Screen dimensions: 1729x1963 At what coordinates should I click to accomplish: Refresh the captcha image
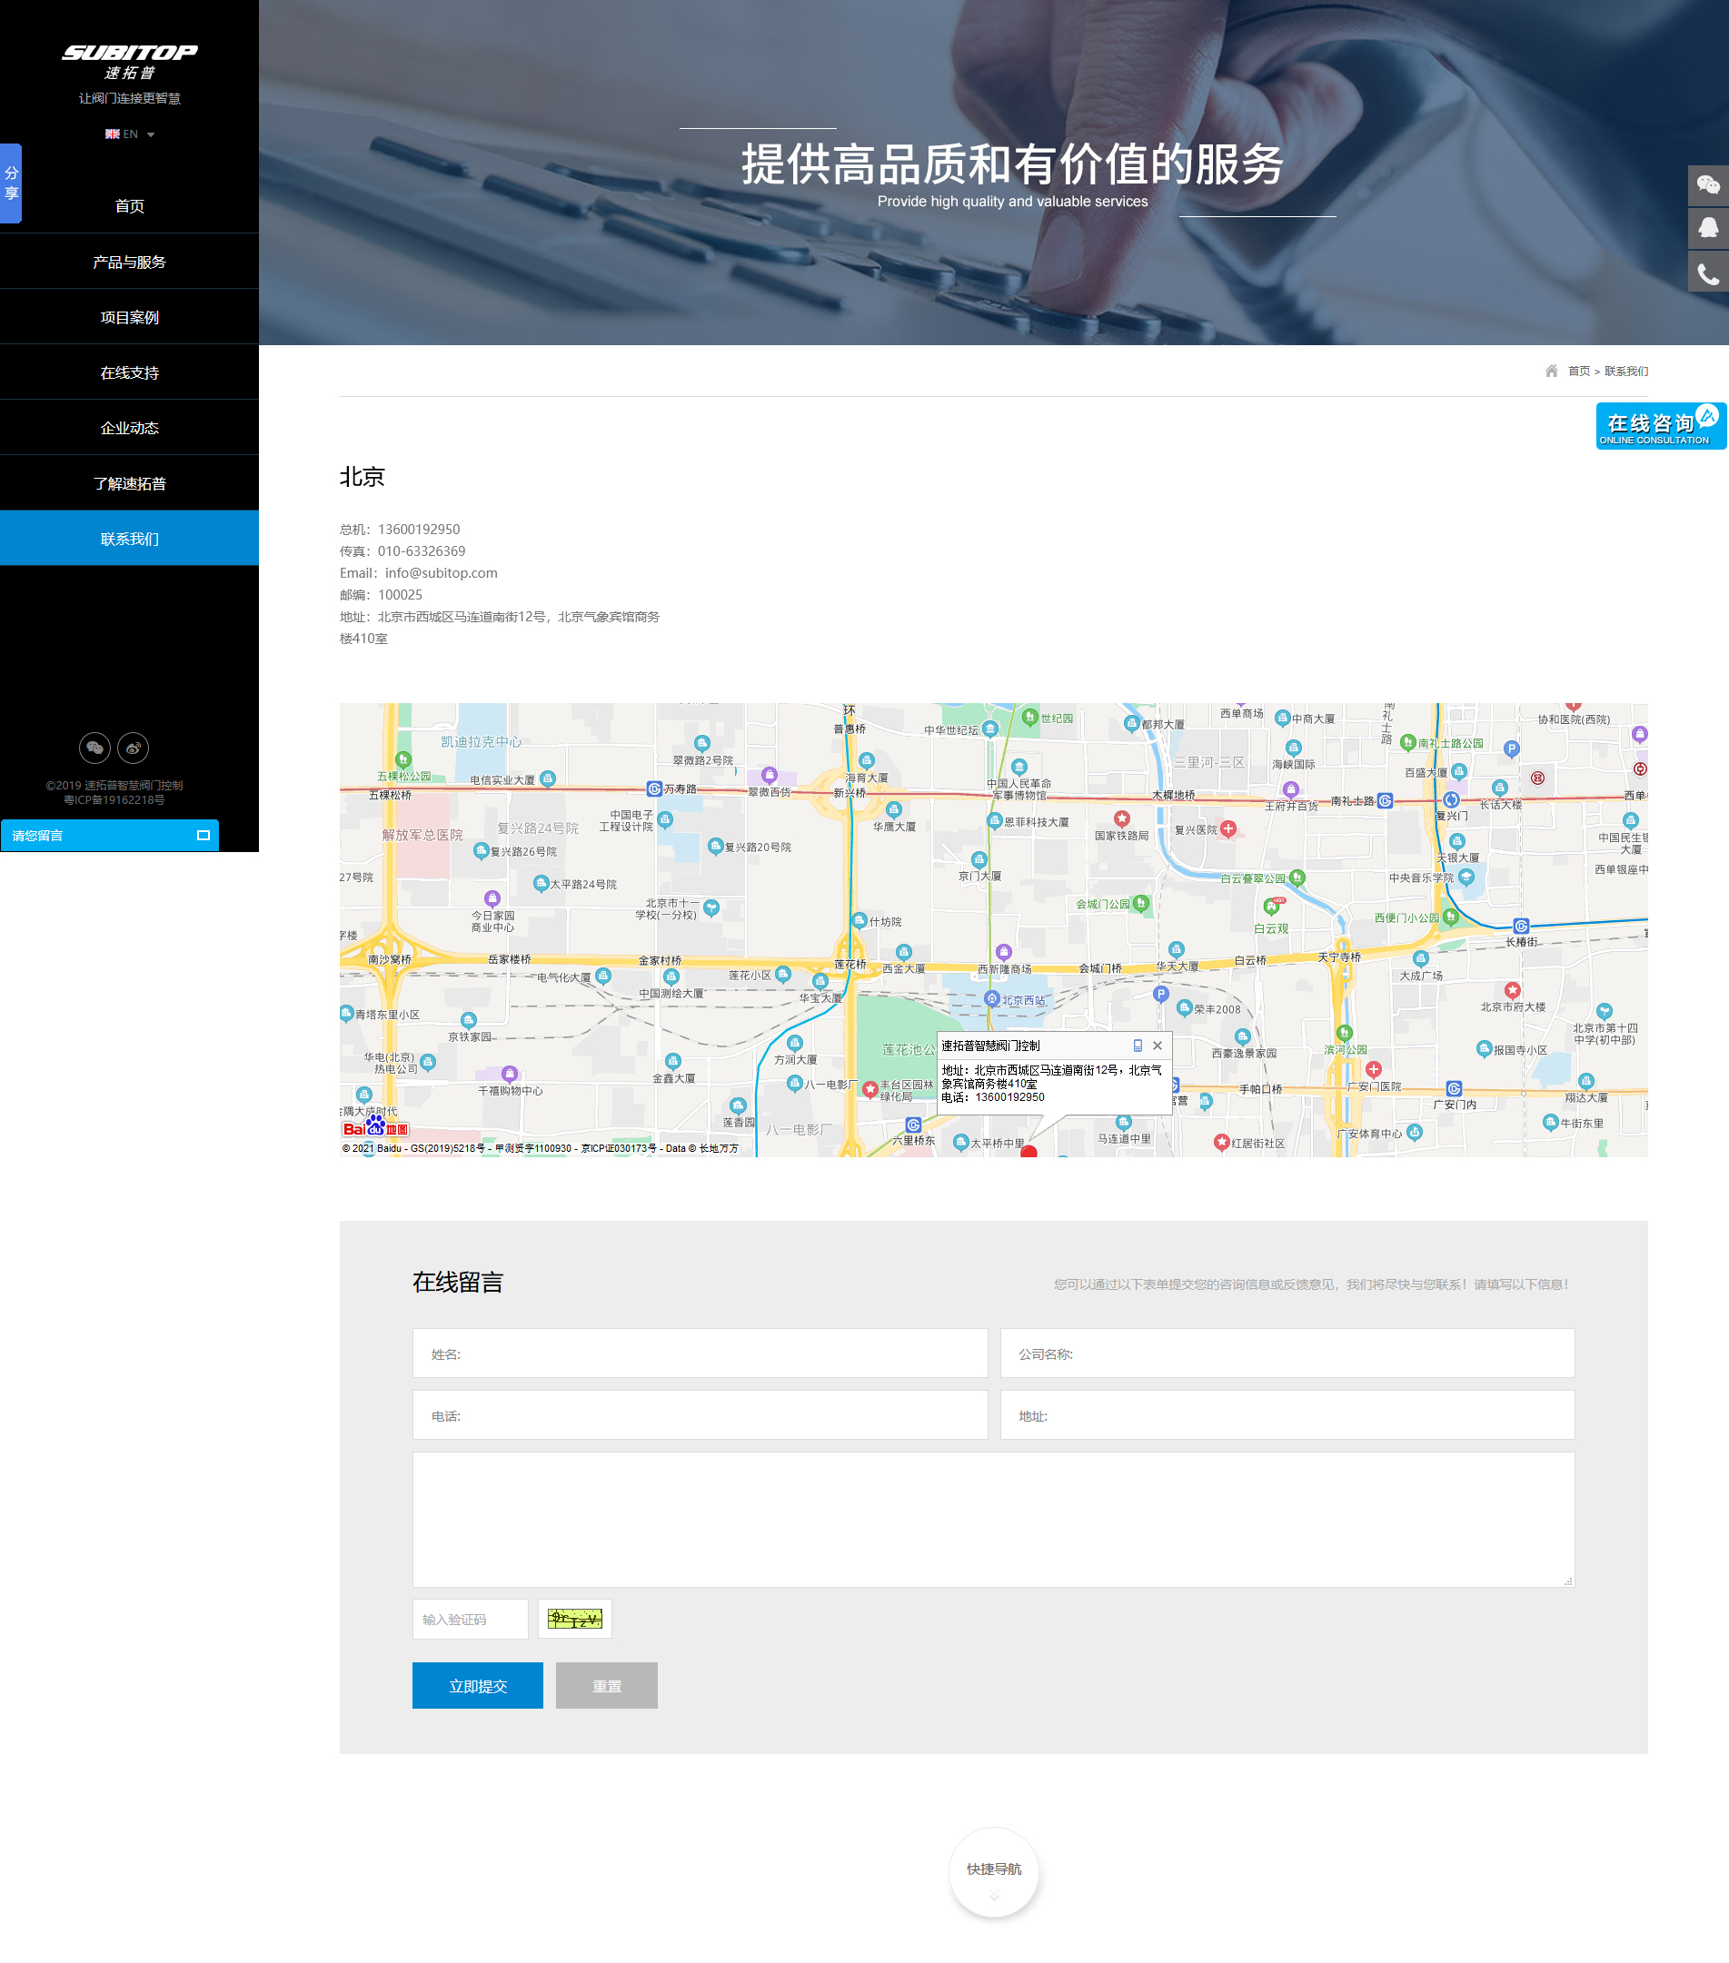click(x=574, y=1620)
